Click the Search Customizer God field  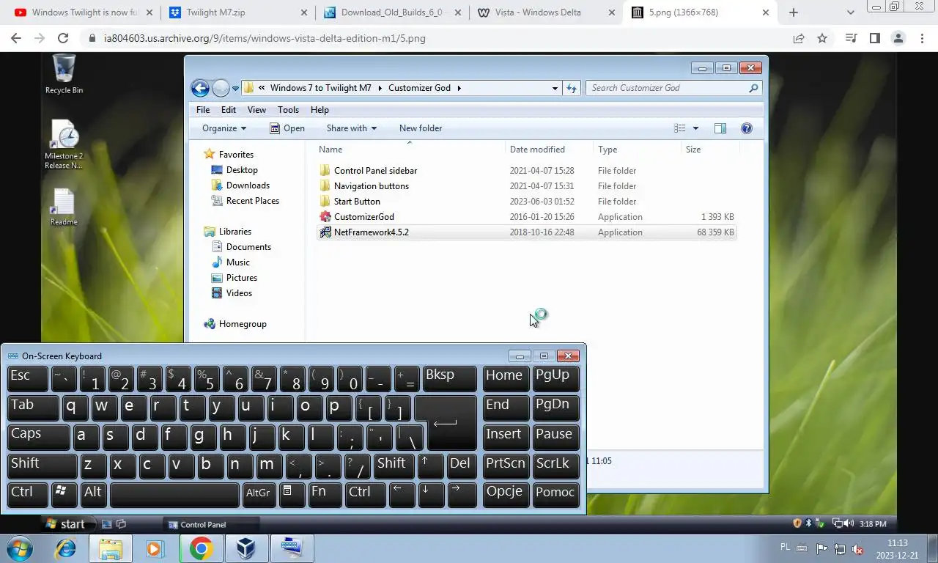pos(674,88)
